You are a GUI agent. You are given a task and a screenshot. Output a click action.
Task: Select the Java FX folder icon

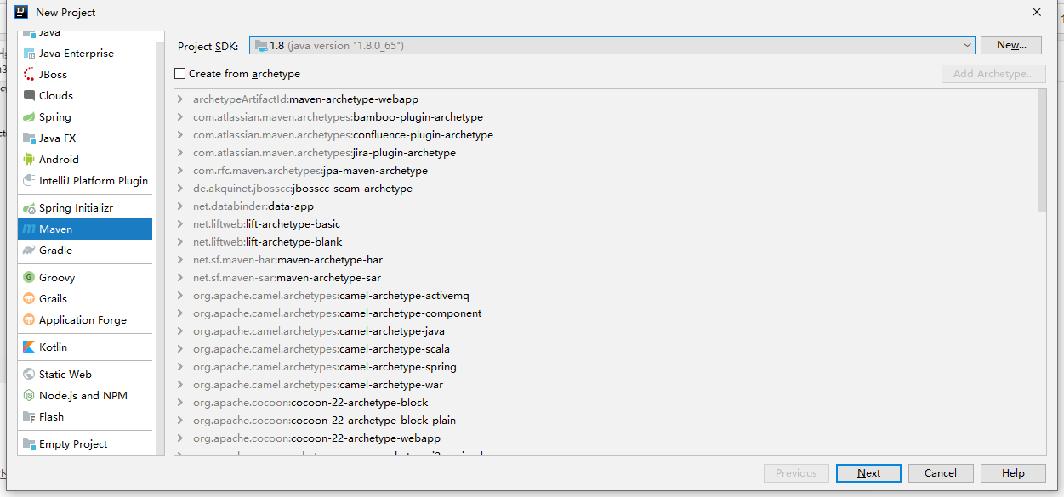[x=29, y=138]
